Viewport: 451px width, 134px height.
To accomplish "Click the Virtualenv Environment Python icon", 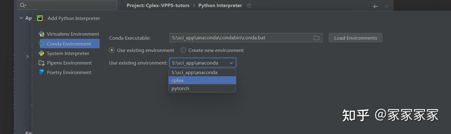I will [41, 34].
